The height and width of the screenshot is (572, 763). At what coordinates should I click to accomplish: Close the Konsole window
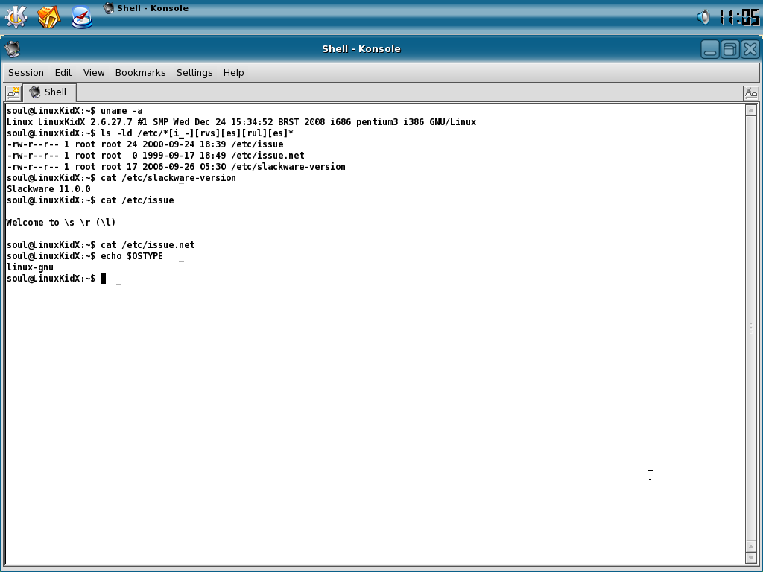750,49
